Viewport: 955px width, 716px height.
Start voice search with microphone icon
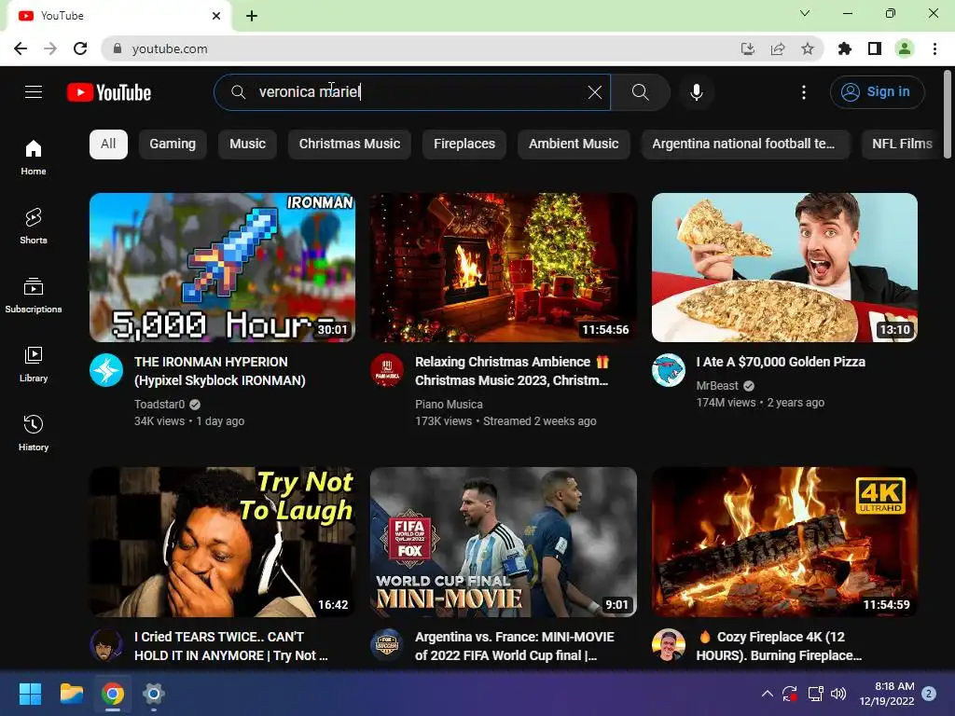[x=697, y=92]
